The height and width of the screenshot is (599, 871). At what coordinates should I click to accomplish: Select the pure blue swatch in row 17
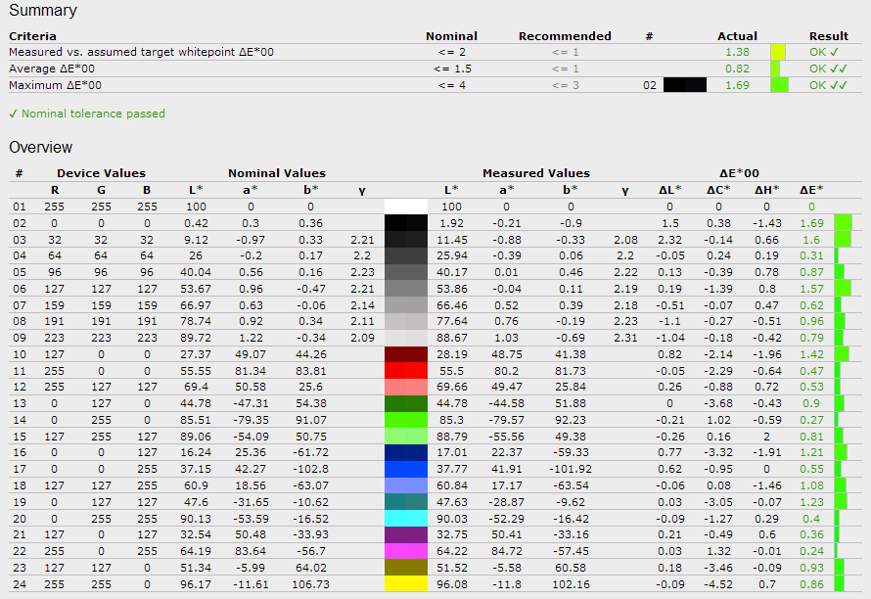(406, 470)
